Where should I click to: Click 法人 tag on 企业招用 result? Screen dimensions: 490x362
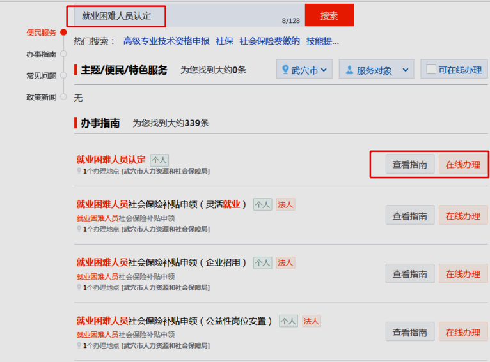pos(286,263)
